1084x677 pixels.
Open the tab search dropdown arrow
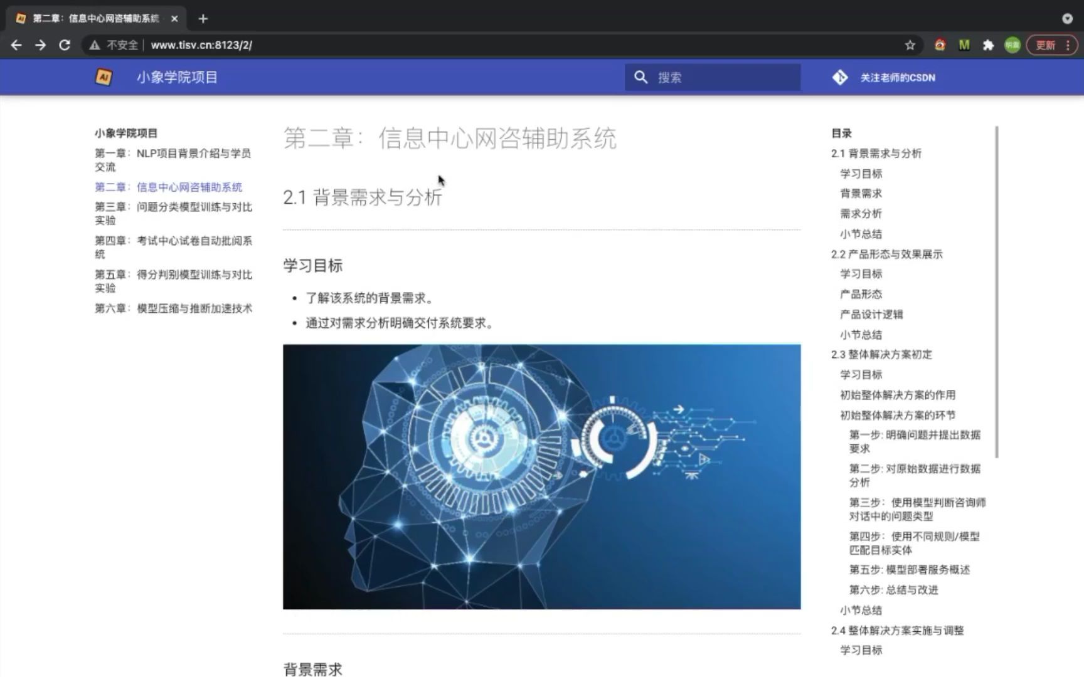[x=1067, y=19]
